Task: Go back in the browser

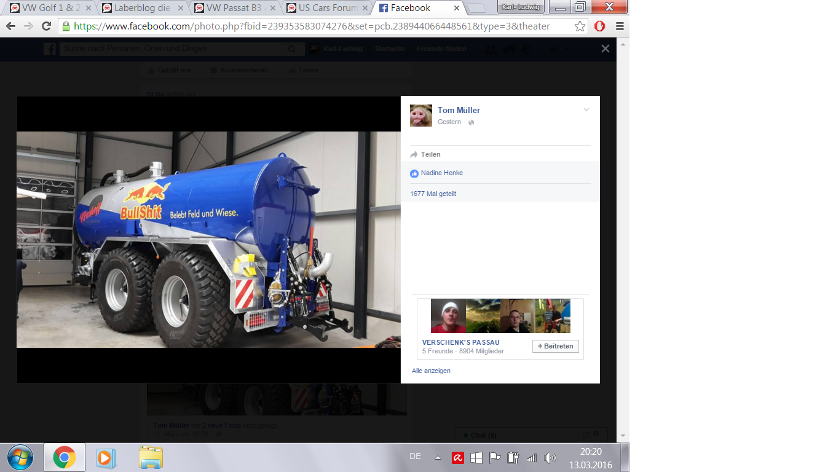Action: [x=10, y=26]
